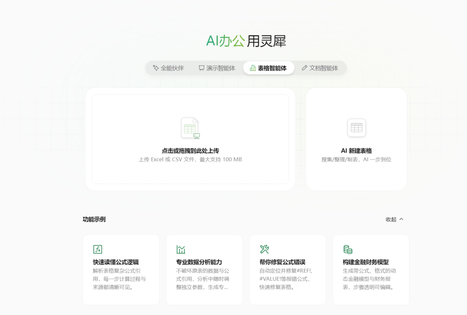The image size is (467, 315).
Task: Collapse examples using the 收起 chevron arrow
Action: coord(401,219)
